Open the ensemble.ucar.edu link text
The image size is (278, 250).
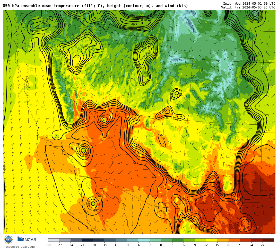pyautogui.click(x=20, y=247)
